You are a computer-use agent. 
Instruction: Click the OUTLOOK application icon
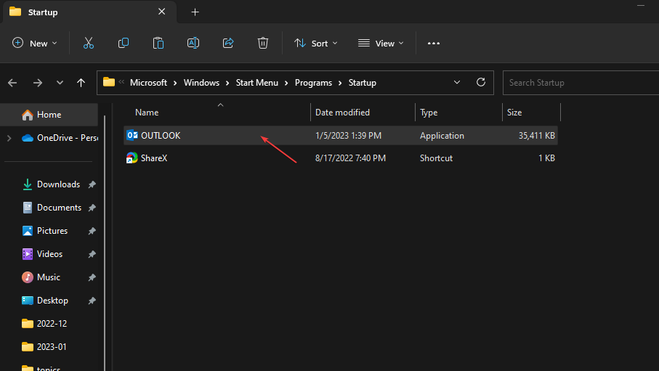pos(132,135)
